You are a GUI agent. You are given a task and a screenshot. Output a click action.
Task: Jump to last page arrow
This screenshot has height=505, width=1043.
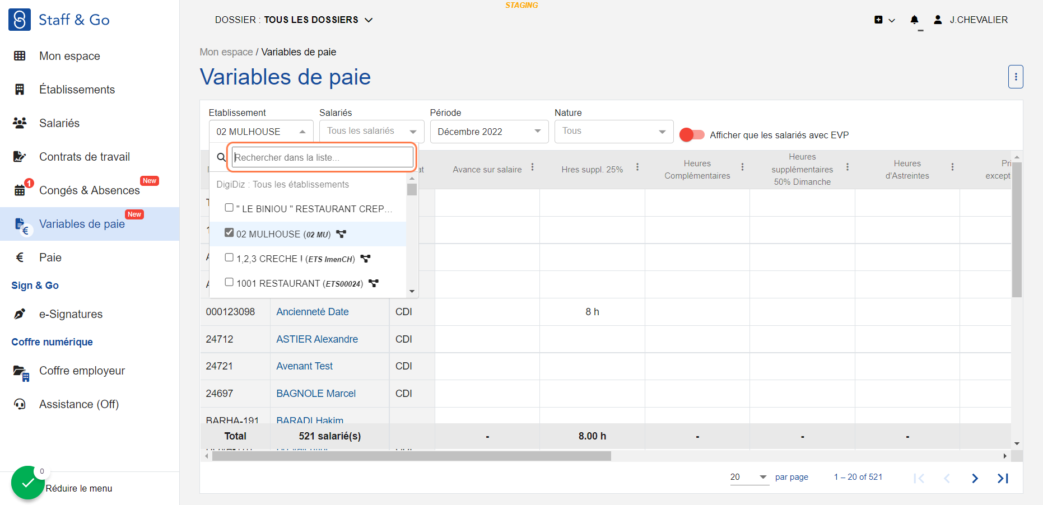click(x=1003, y=478)
